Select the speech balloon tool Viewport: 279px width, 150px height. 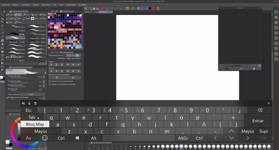[x=2, y=74]
